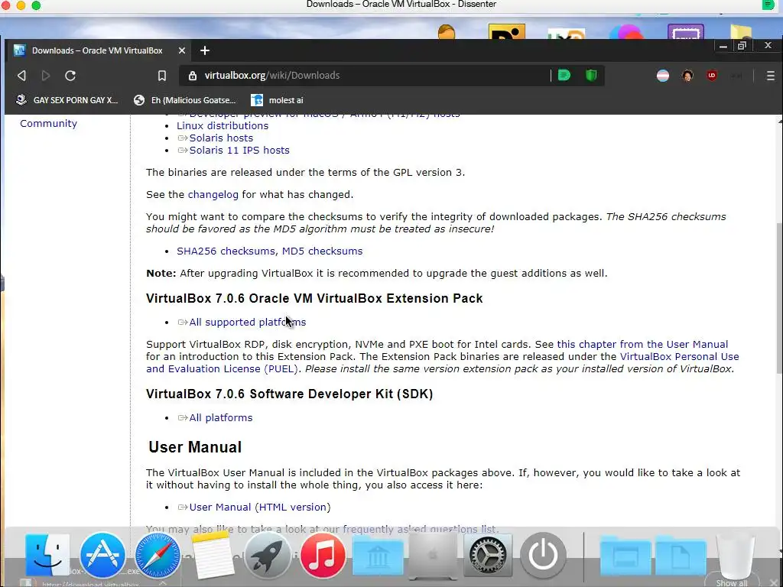This screenshot has height=587, width=783.
Task: Click the power button icon in dock
Action: click(543, 555)
